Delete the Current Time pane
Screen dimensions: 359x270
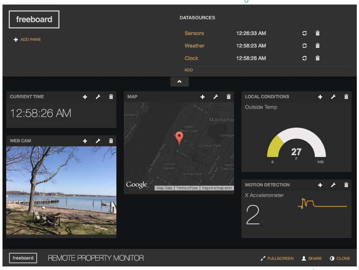click(x=111, y=97)
